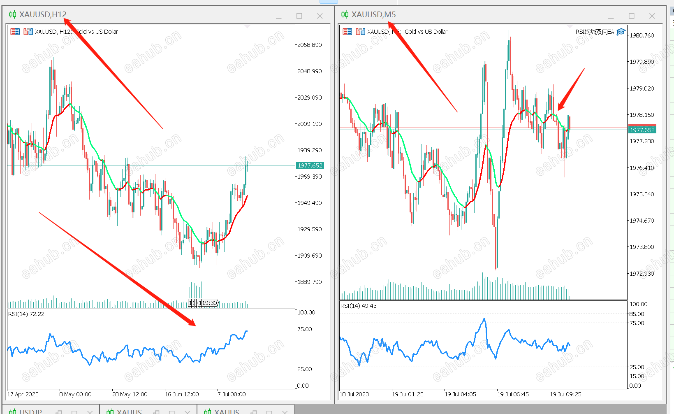
Task: Click the 2068.890 price level in H12 chart
Action: click(x=310, y=45)
